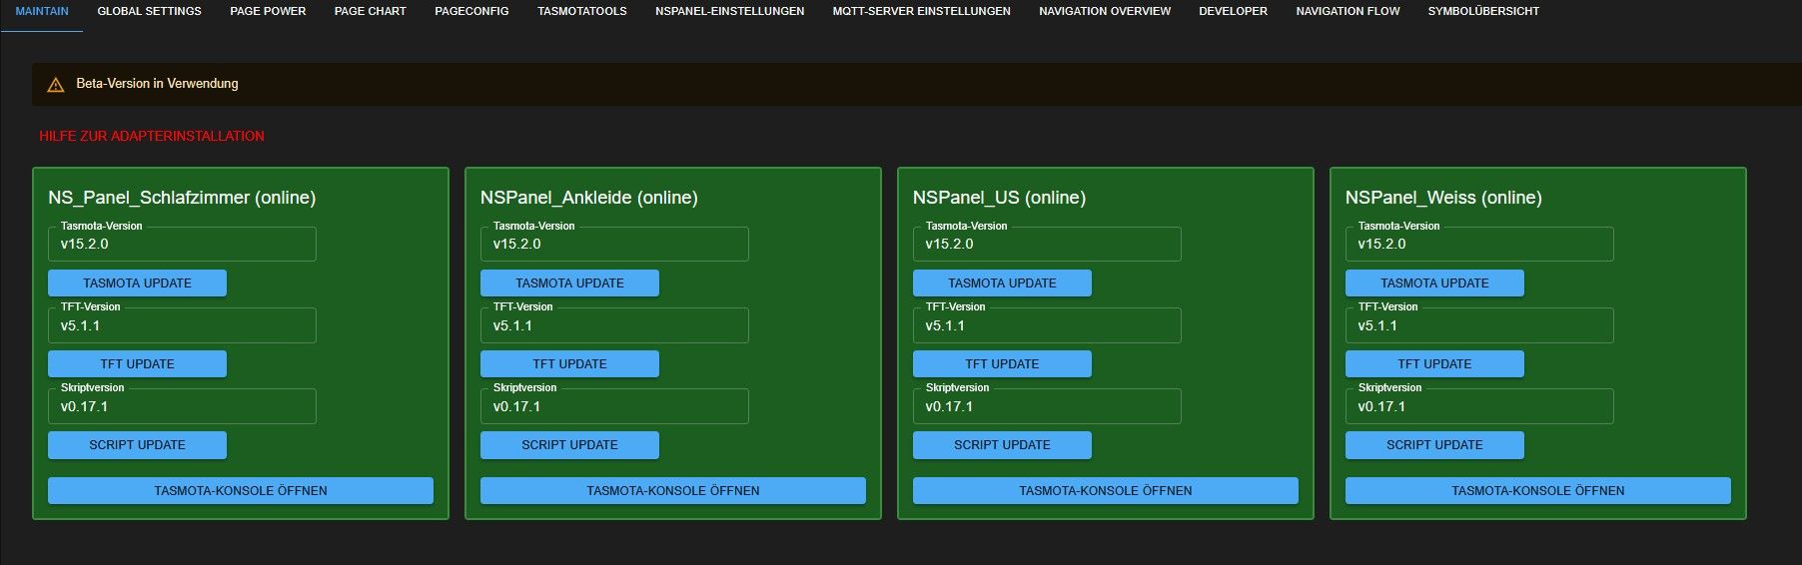The width and height of the screenshot is (1802, 565).
Task: Click Tasmota-Version field of NS_Panel_Schlafzimmer
Action: 182,244
